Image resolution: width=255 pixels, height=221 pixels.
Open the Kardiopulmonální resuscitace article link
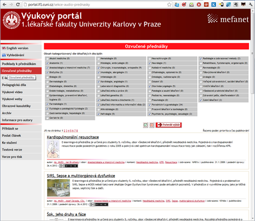click(73, 137)
